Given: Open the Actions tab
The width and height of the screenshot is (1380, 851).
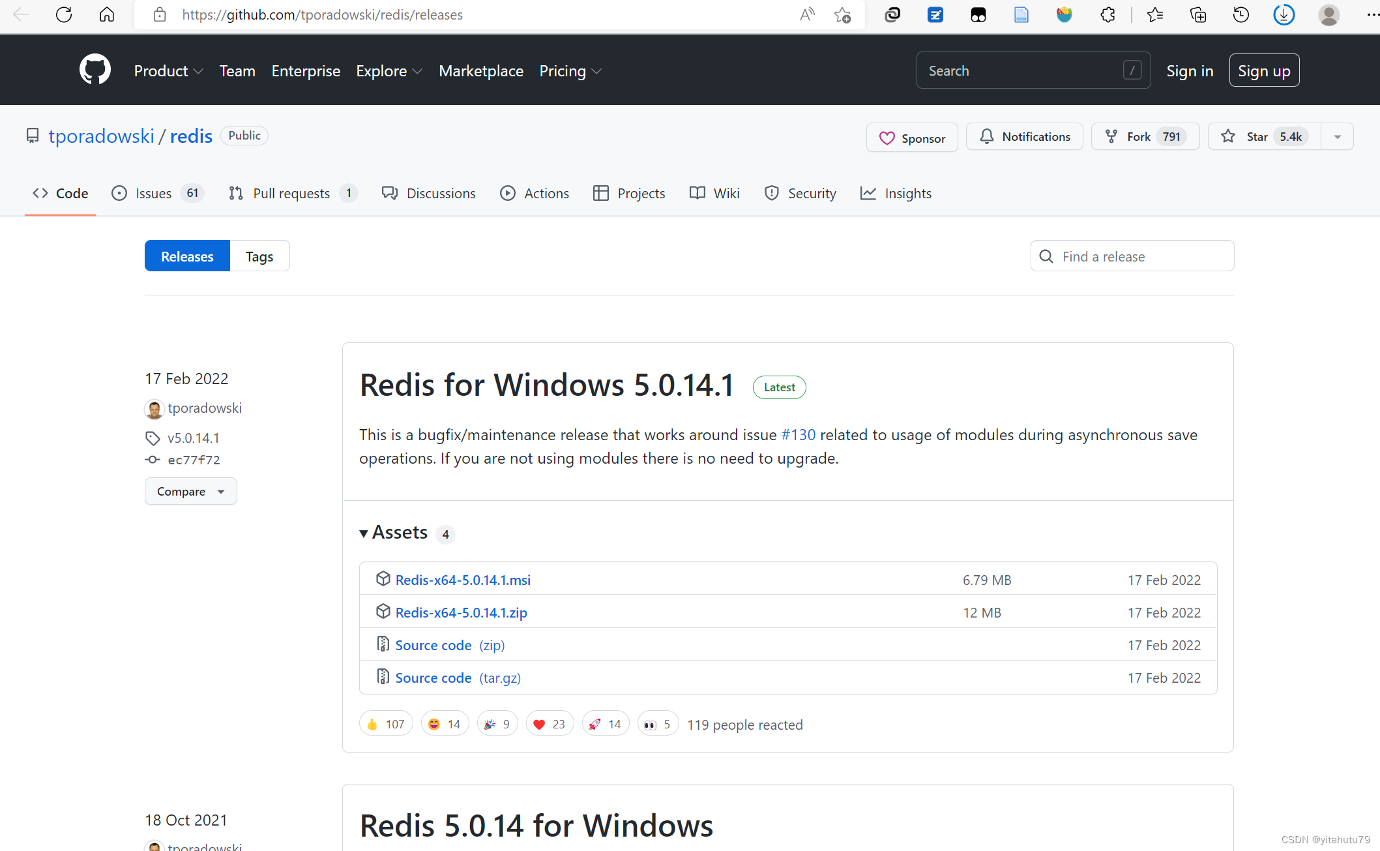Looking at the screenshot, I should click(535, 193).
